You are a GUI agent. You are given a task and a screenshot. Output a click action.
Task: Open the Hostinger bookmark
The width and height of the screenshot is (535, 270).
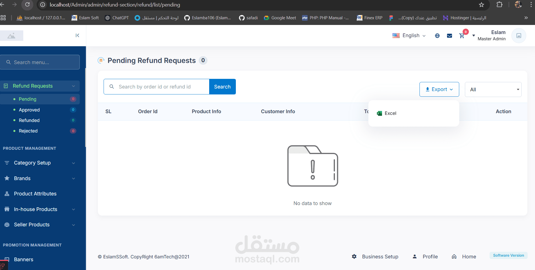click(x=465, y=18)
